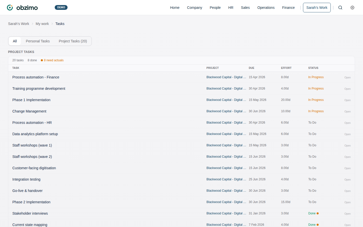
Task: Open the Operations menu
Action: coord(266,8)
